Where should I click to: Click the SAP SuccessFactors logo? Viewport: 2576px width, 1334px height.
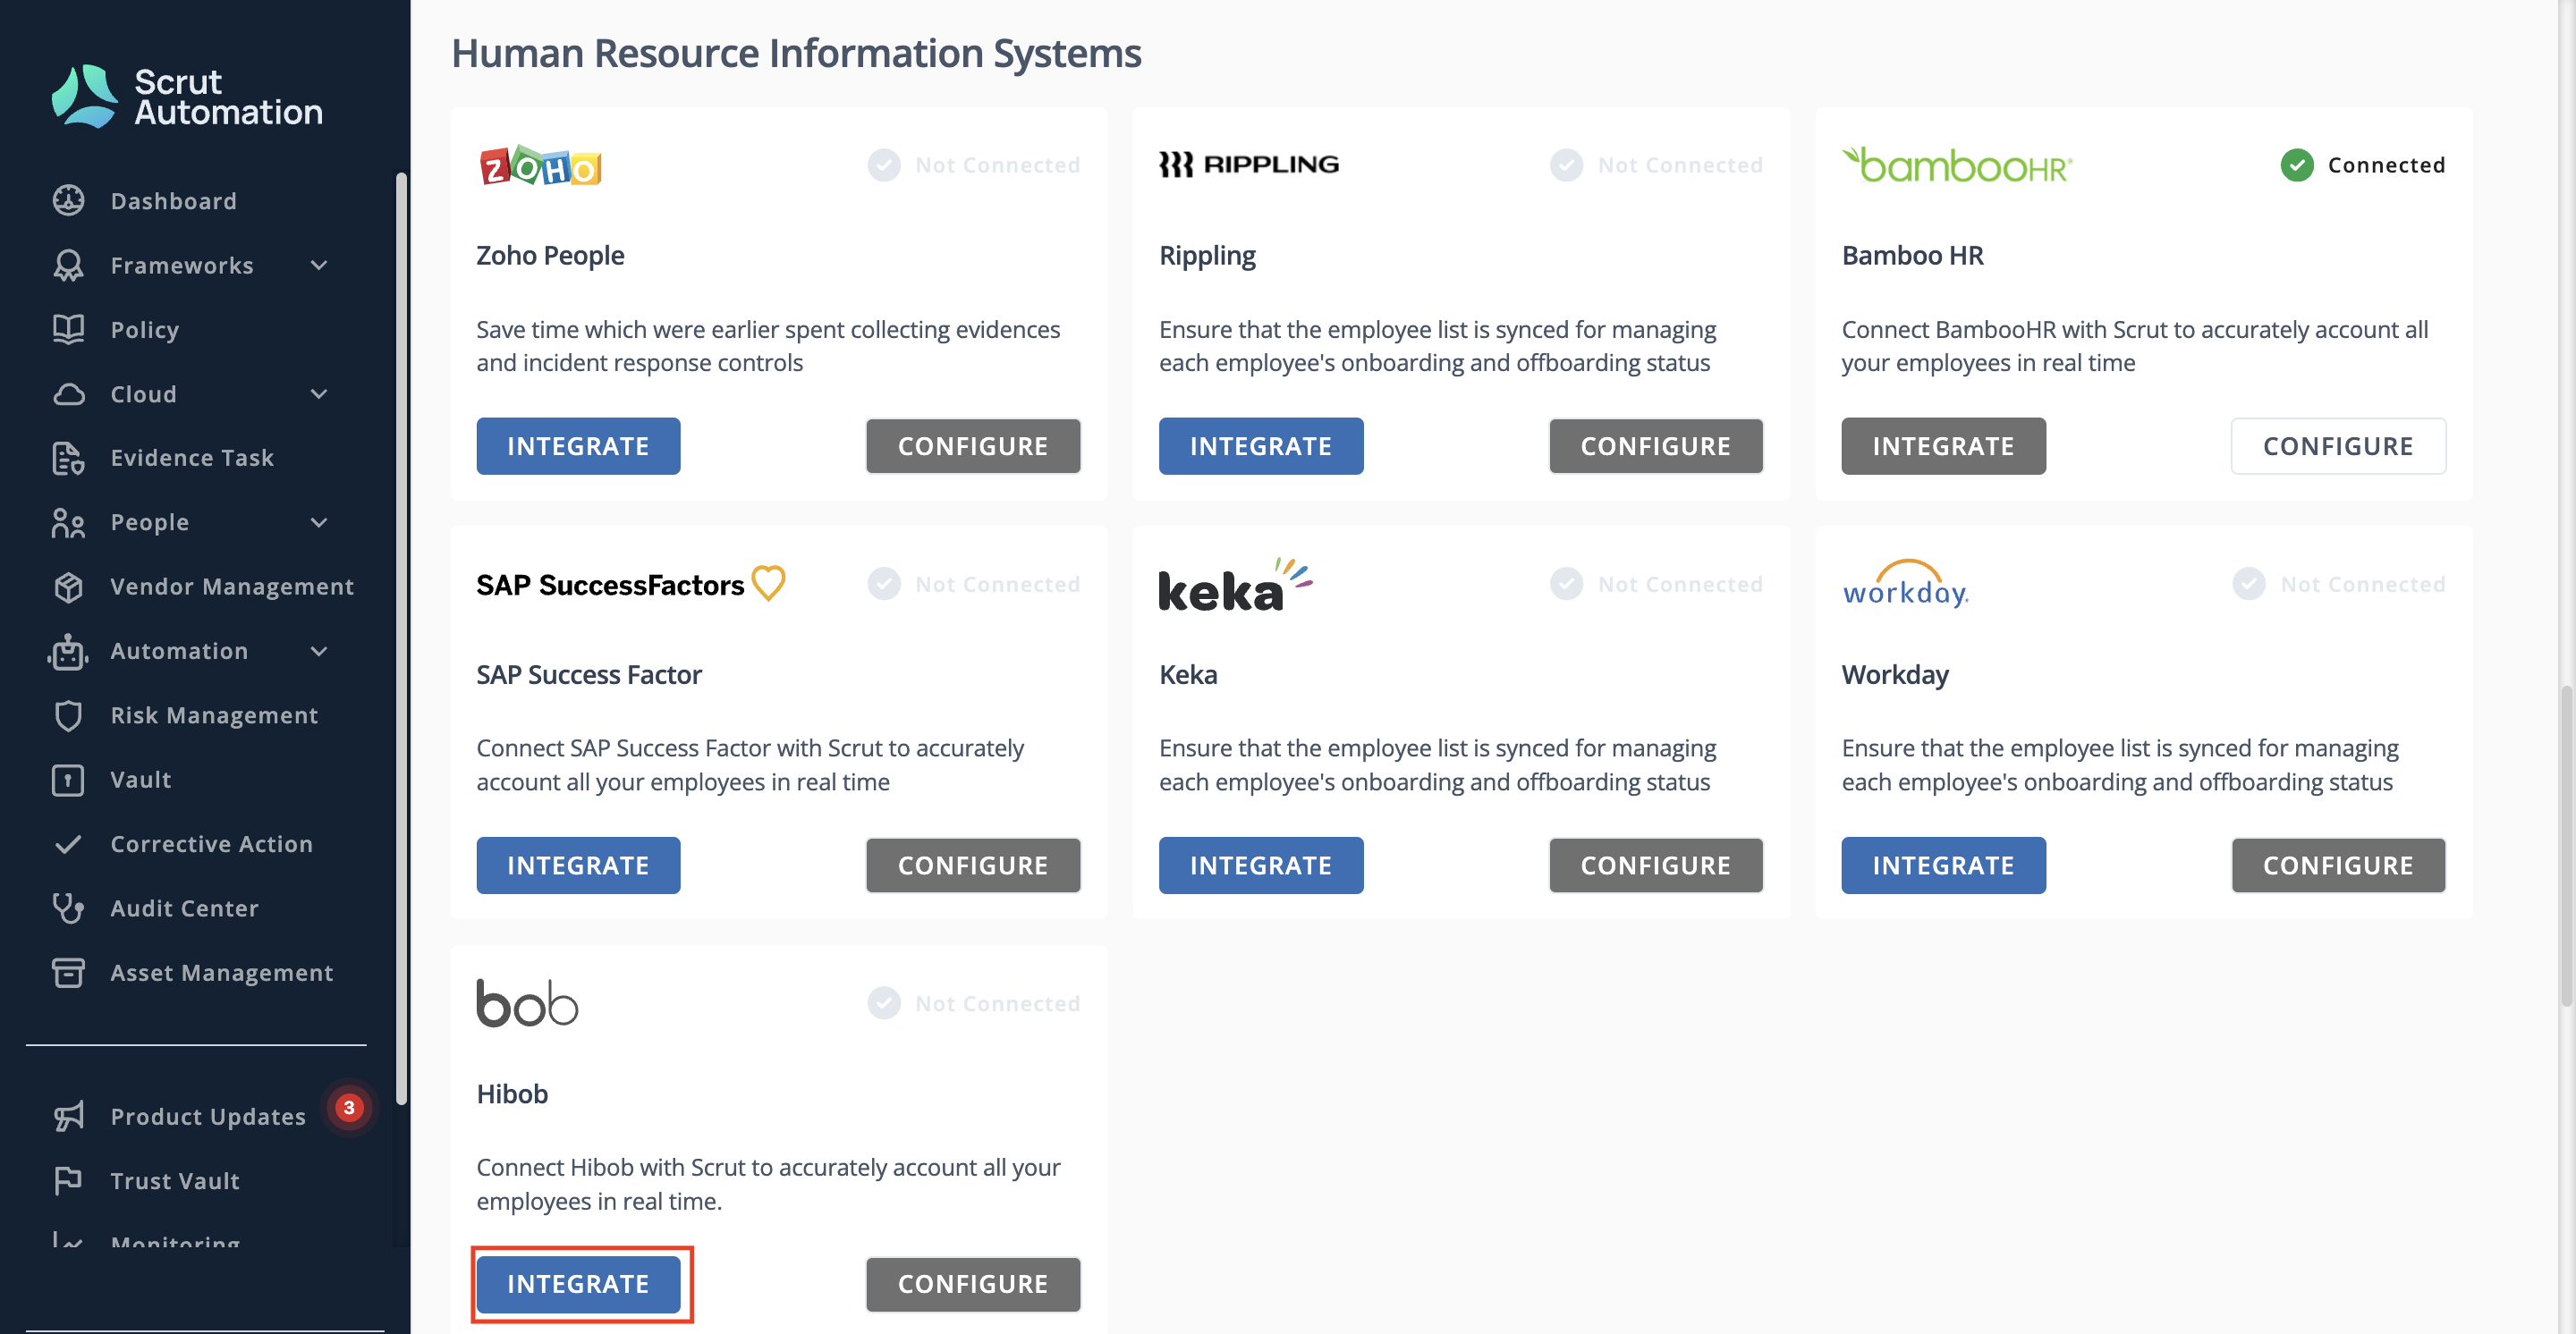(631, 584)
